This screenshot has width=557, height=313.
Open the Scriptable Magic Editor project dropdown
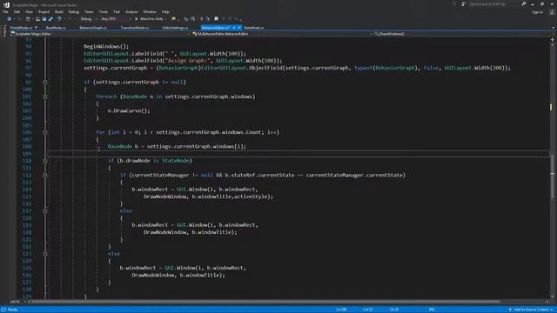pyautogui.click(x=101, y=34)
